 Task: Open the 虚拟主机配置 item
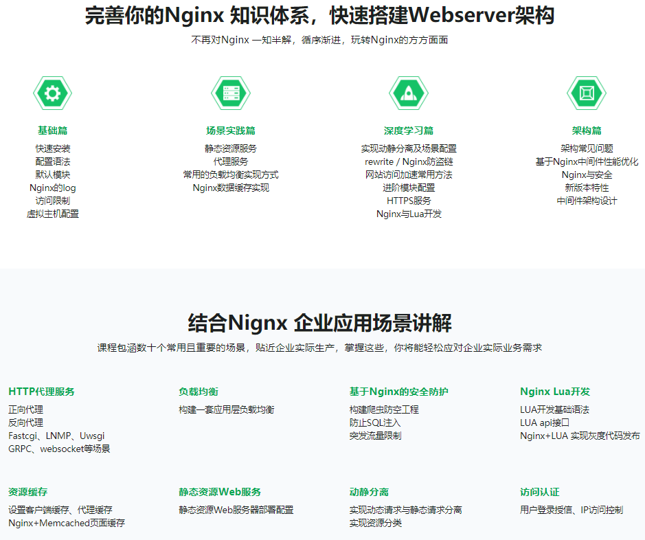point(53,214)
